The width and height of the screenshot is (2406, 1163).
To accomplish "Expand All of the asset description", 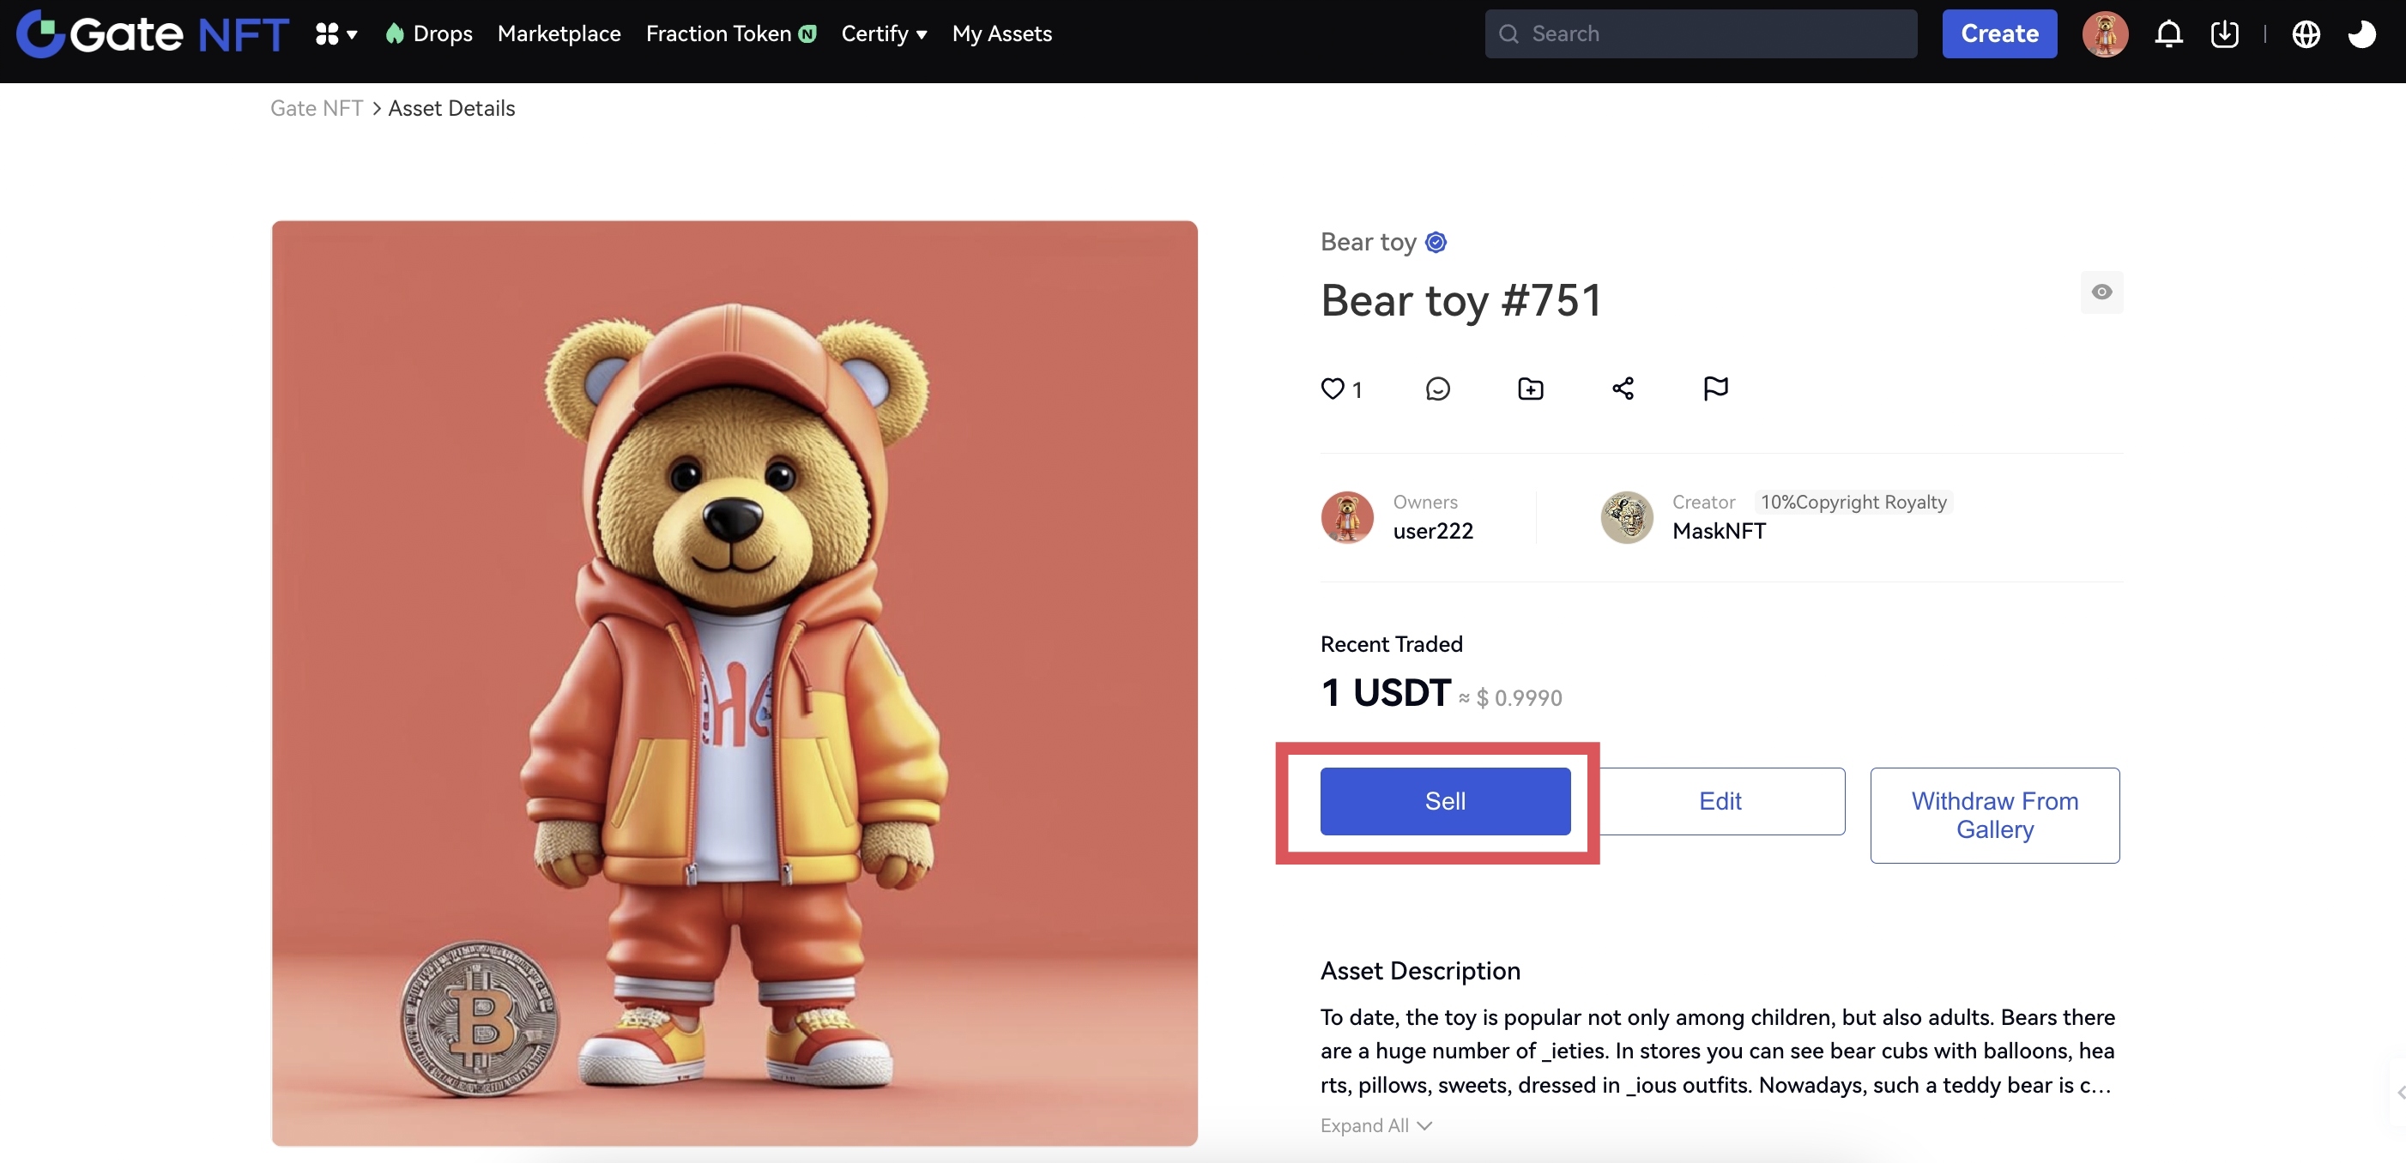I will [1375, 1125].
